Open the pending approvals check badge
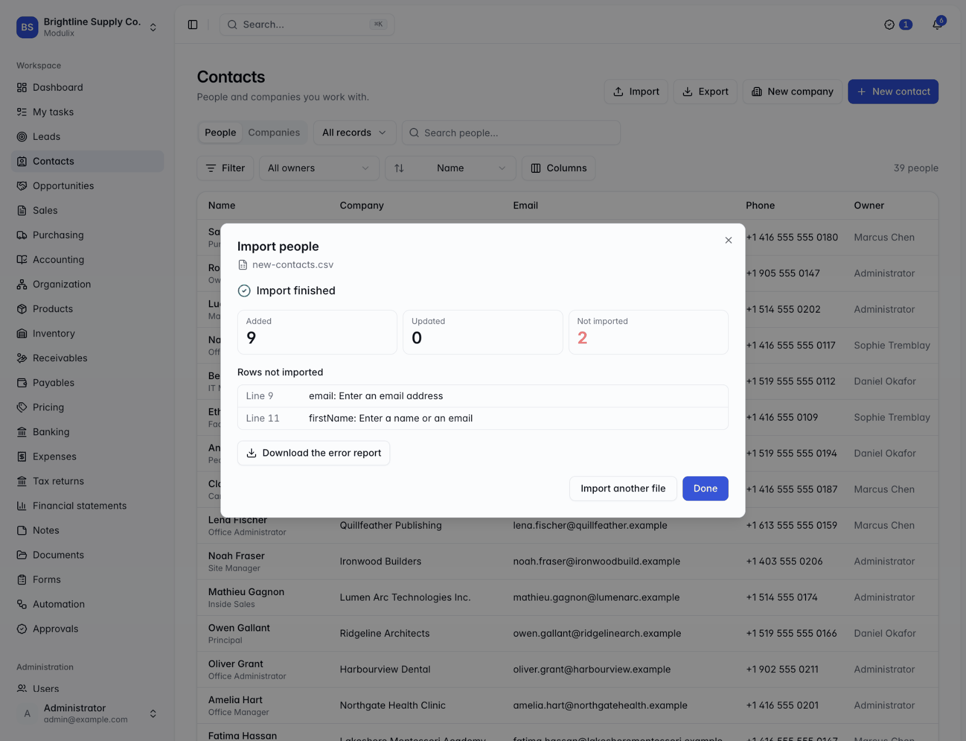The width and height of the screenshot is (966, 741). coord(898,25)
